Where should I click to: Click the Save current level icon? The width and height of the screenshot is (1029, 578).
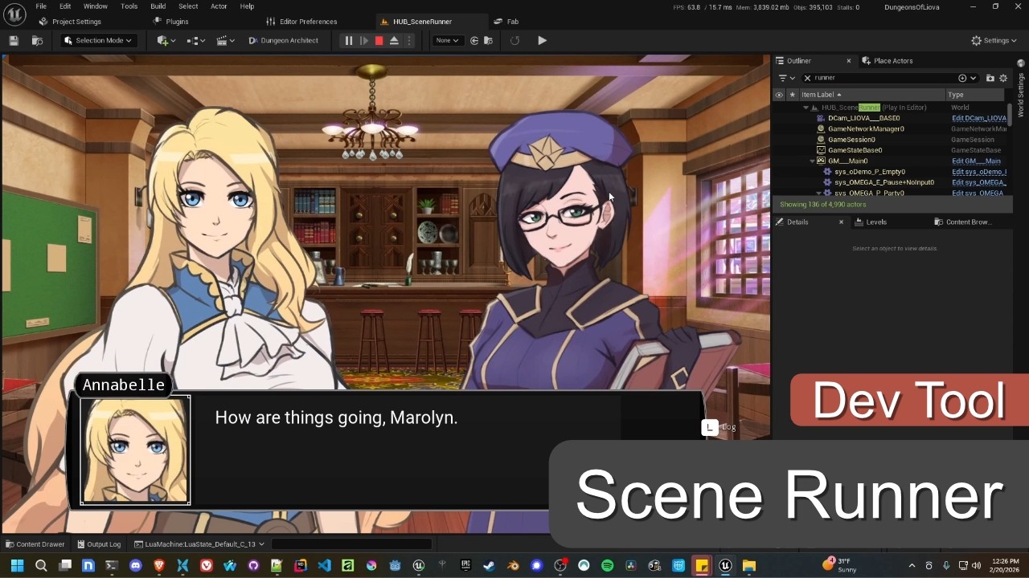tap(14, 40)
